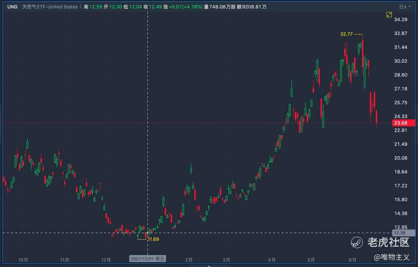Click the yellow fullscreen expand chart icon
The height and width of the screenshot is (267, 418).
click(x=389, y=15)
